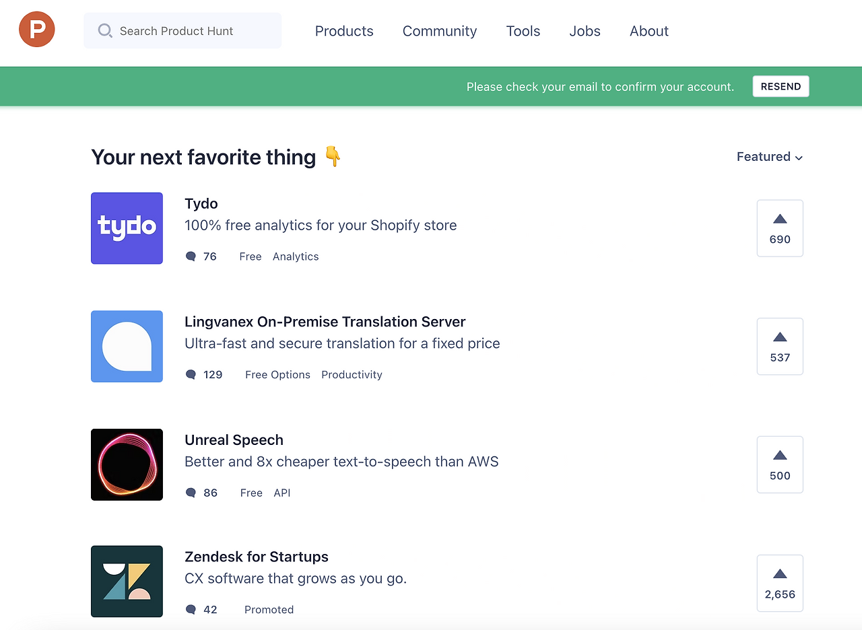Viewport: 862px width, 630px height.
Task: Click the comment bubble icon for Unreal Speech
Action: [191, 493]
